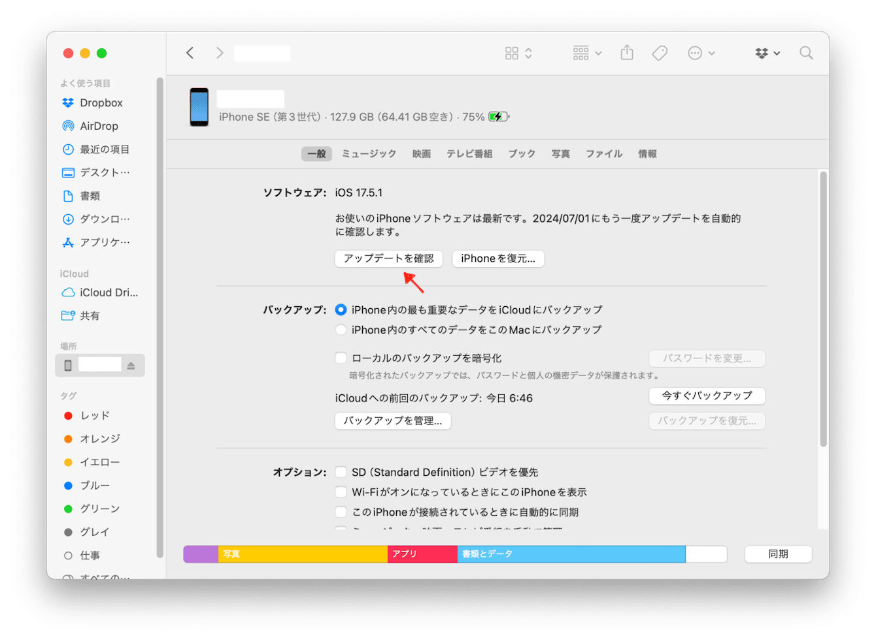
Task: Go back with the left chevron
Action: click(190, 53)
